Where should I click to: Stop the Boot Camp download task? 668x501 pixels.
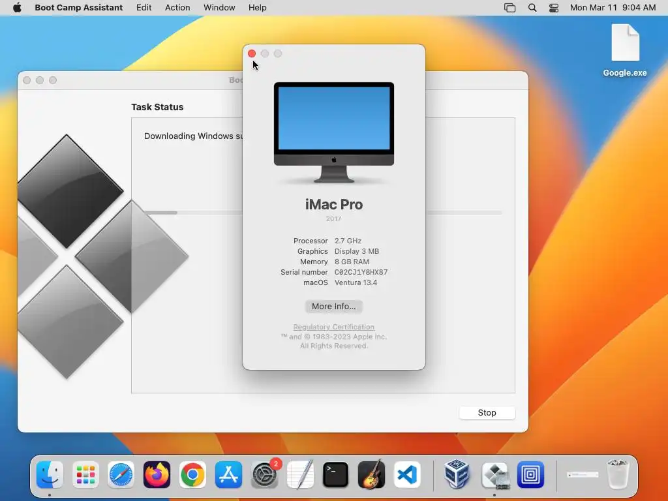487,412
